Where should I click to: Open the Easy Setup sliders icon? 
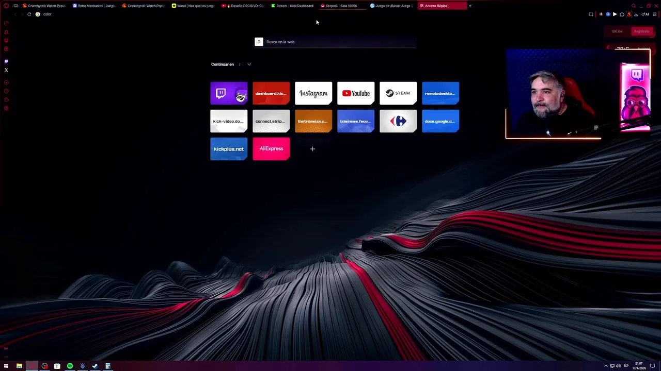click(x=655, y=14)
